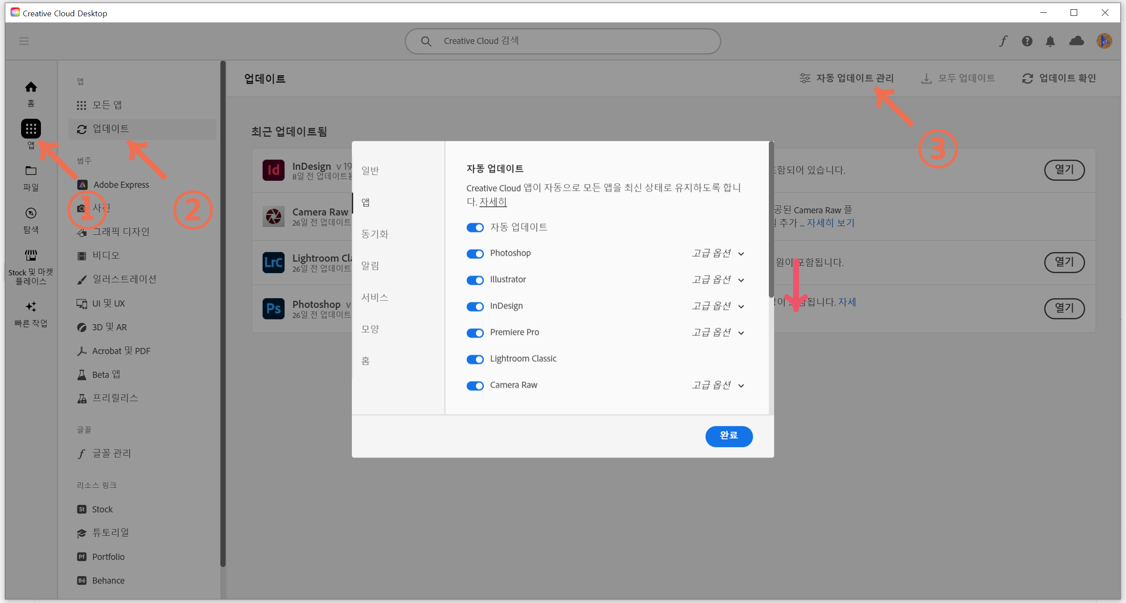
Task: Open the help question mark icon
Action: [1027, 41]
